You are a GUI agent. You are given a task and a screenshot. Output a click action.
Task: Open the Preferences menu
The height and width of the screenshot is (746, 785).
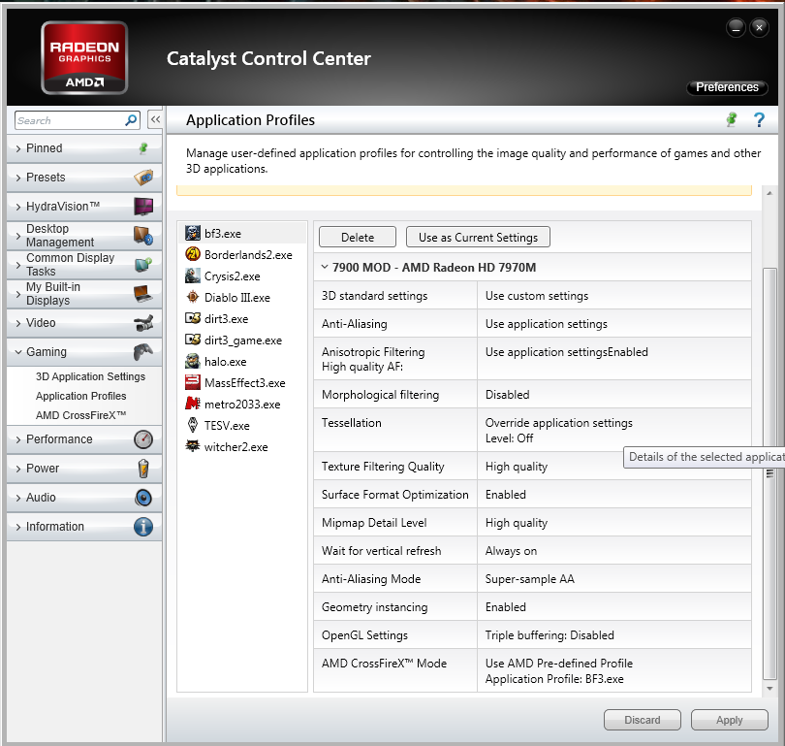click(x=727, y=87)
